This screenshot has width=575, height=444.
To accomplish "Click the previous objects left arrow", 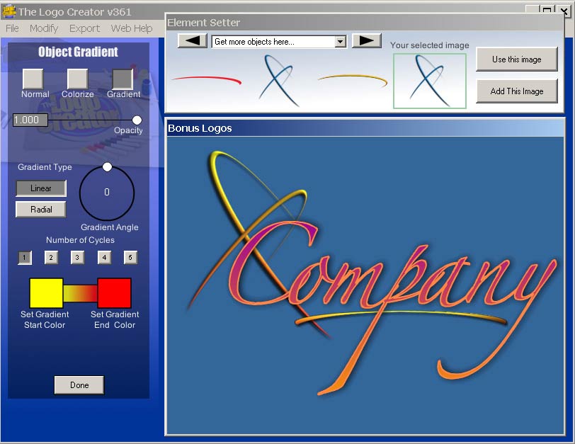I will point(192,40).
